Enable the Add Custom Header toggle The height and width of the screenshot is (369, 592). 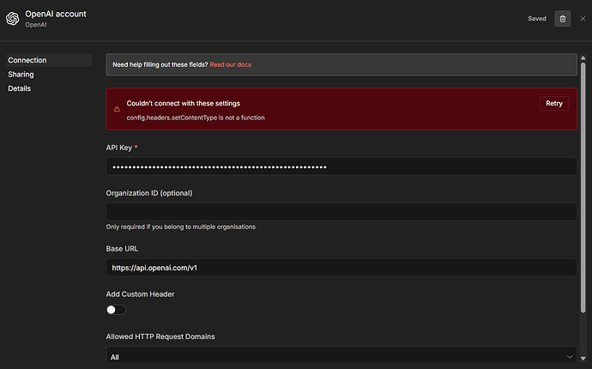pyautogui.click(x=116, y=310)
